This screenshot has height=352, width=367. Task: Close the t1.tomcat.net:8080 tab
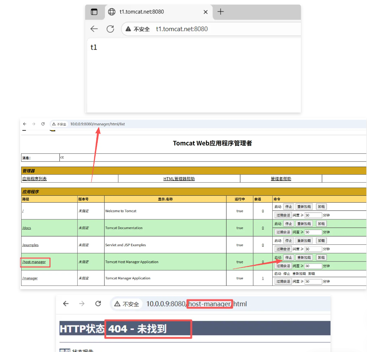coord(206,12)
